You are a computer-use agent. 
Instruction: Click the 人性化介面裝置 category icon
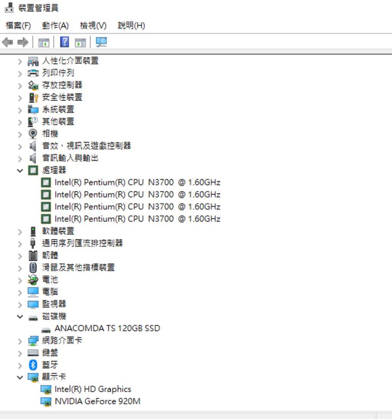click(x=33, y=61)
